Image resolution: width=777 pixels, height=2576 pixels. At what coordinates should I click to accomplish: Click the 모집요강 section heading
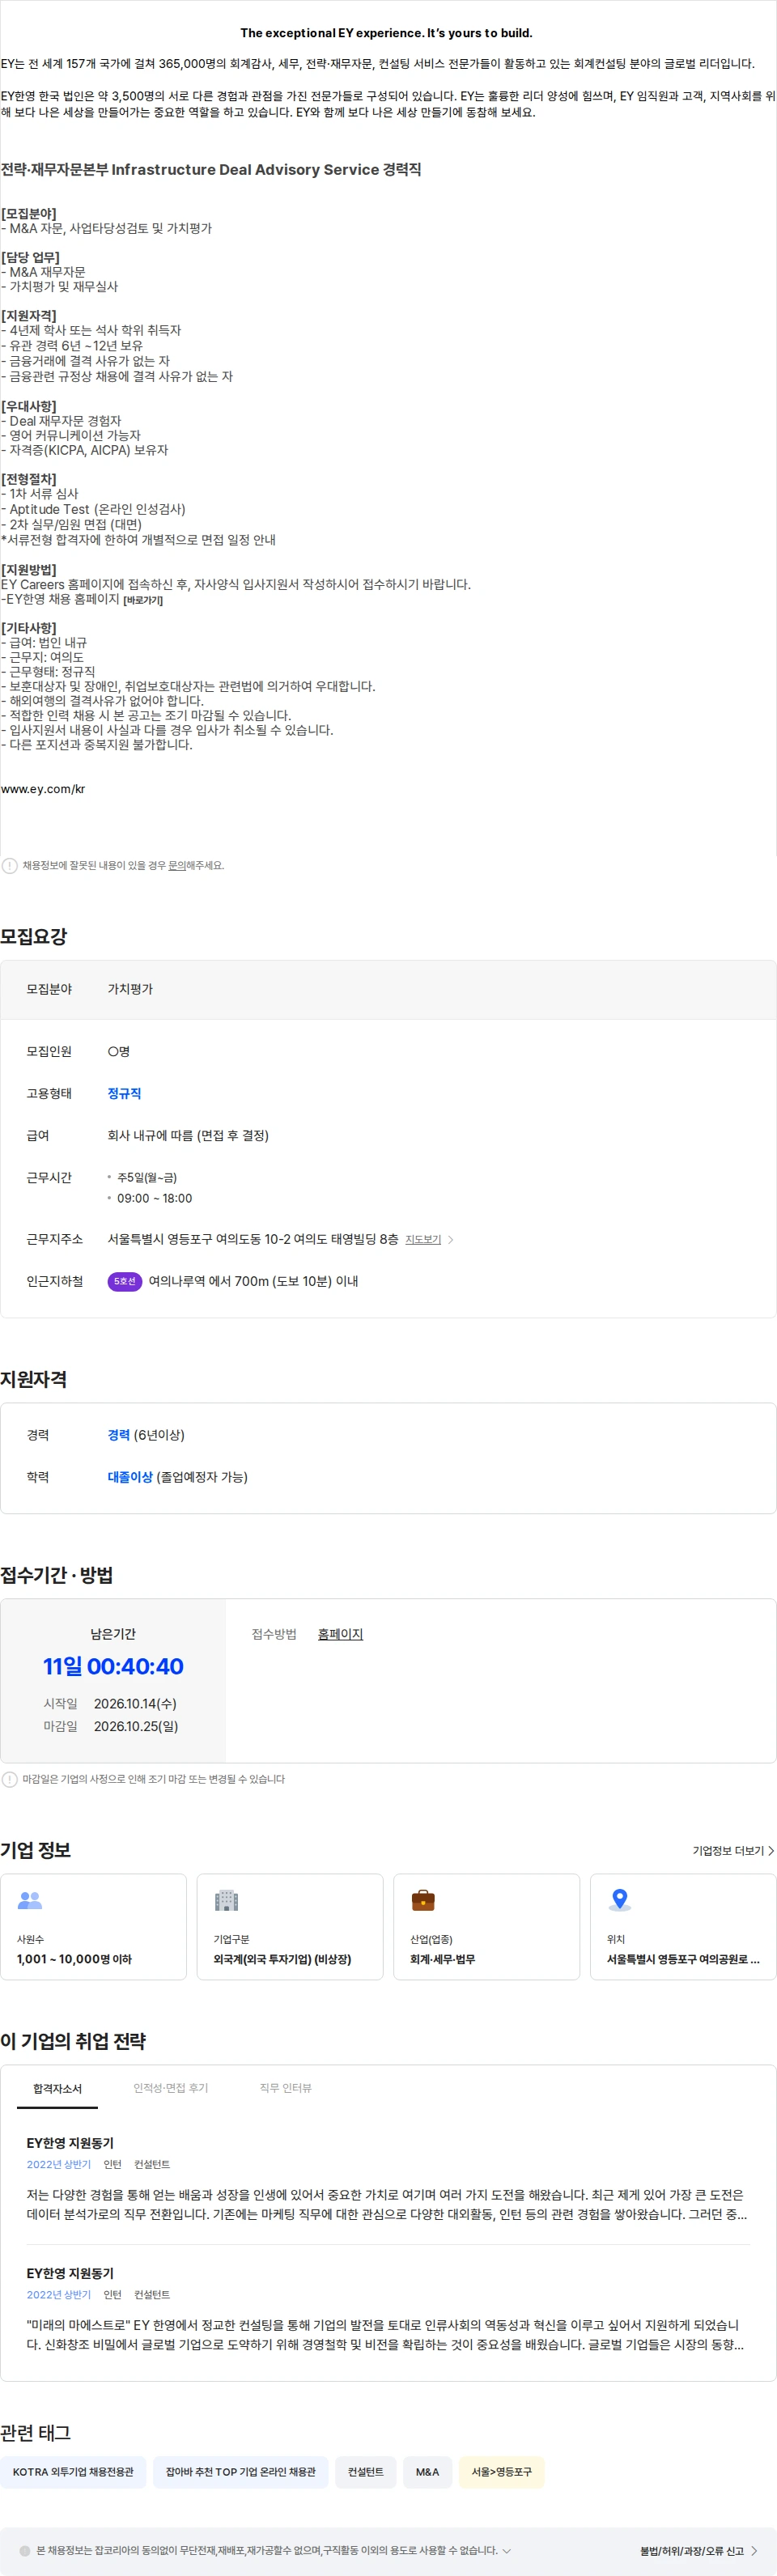point(33,937)
